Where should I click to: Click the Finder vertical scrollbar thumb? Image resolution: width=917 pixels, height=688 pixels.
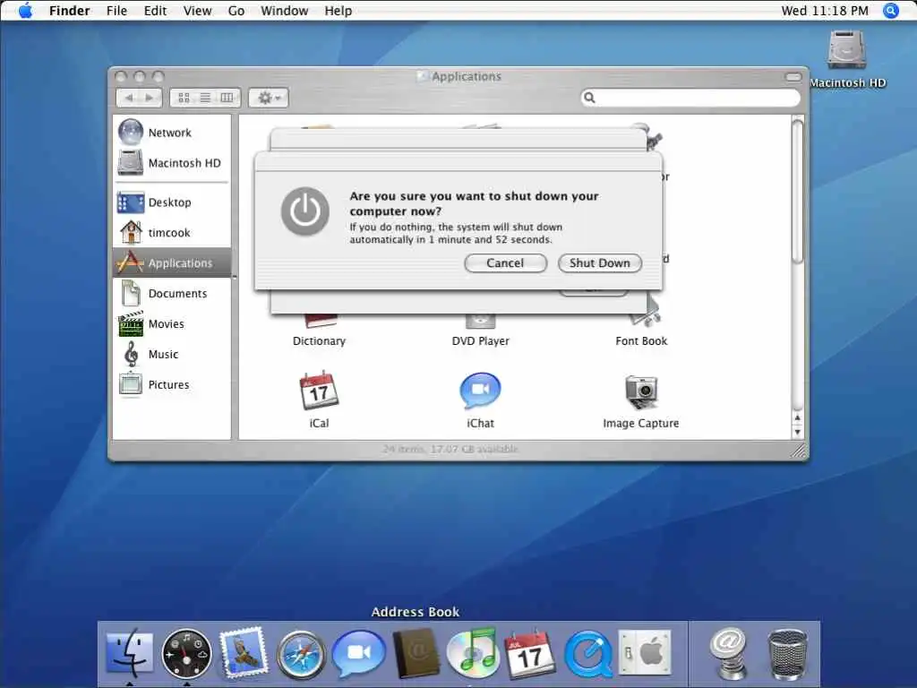tap(797, 191)
